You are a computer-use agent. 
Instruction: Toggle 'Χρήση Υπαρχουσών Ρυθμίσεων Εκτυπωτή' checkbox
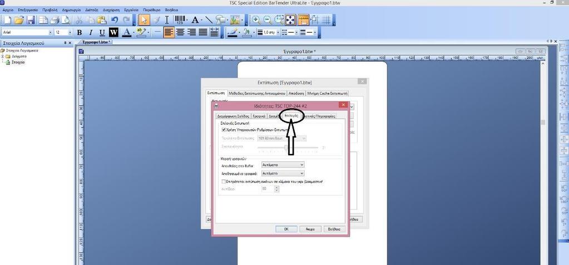point(224,129)
